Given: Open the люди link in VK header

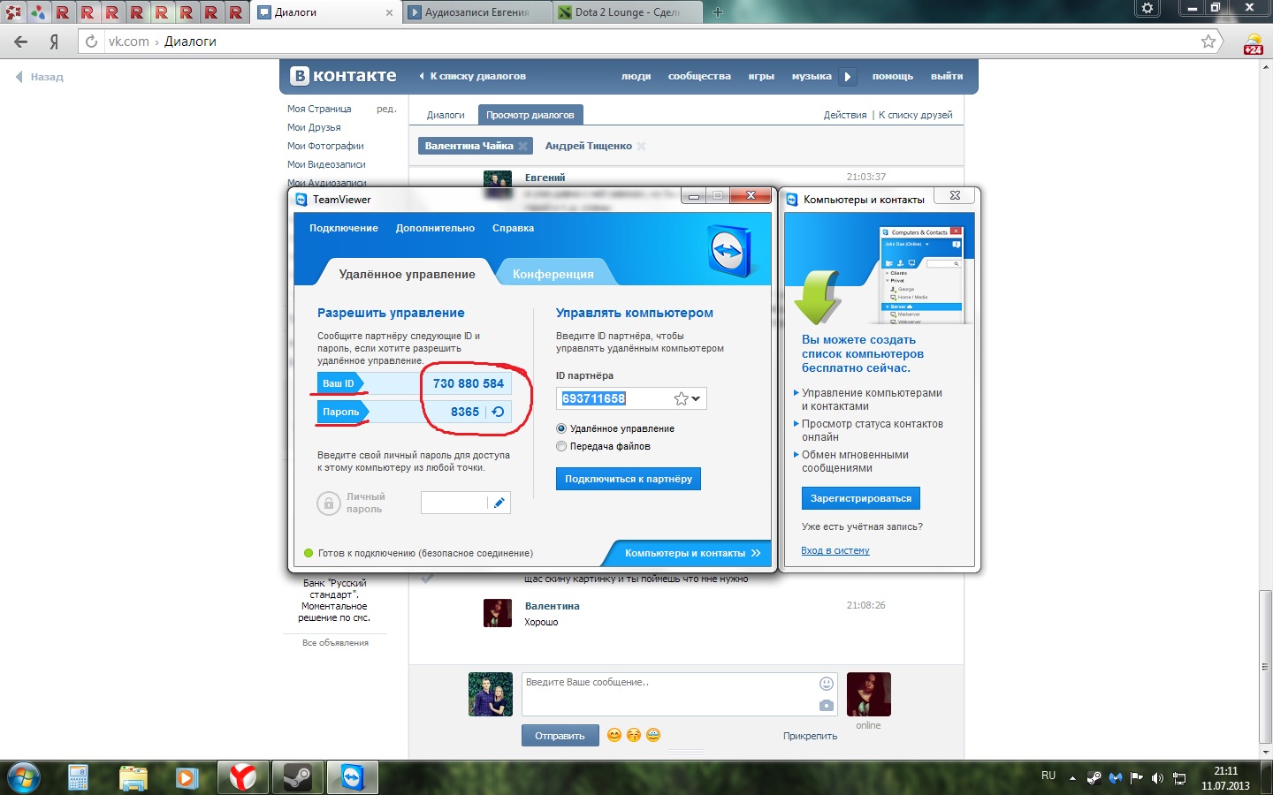Looking at the screenshot, I should tap(636, 76).
